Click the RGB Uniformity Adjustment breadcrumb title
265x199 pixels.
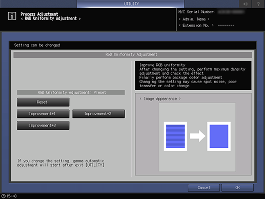[x=51, y=18]
